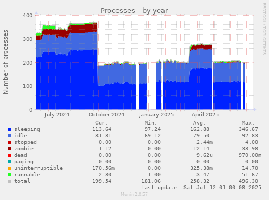Click the 100 y-axis tick label
Screen dimensions: 269x200
[x=28, y=86]
